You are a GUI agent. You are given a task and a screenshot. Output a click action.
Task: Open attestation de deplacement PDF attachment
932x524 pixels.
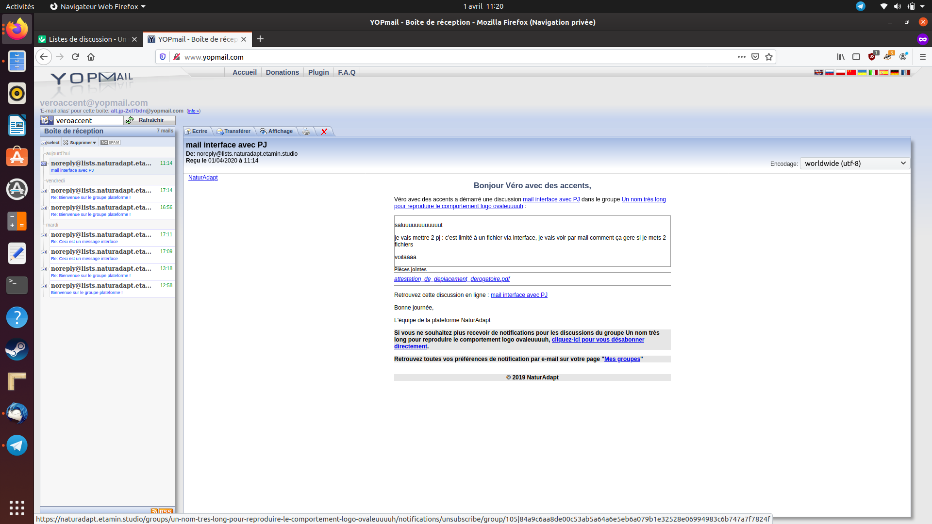click(x=451, y=279)
